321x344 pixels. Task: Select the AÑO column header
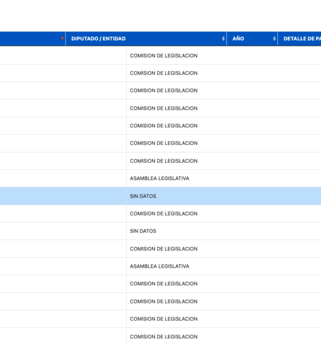(x=252, y=38)
